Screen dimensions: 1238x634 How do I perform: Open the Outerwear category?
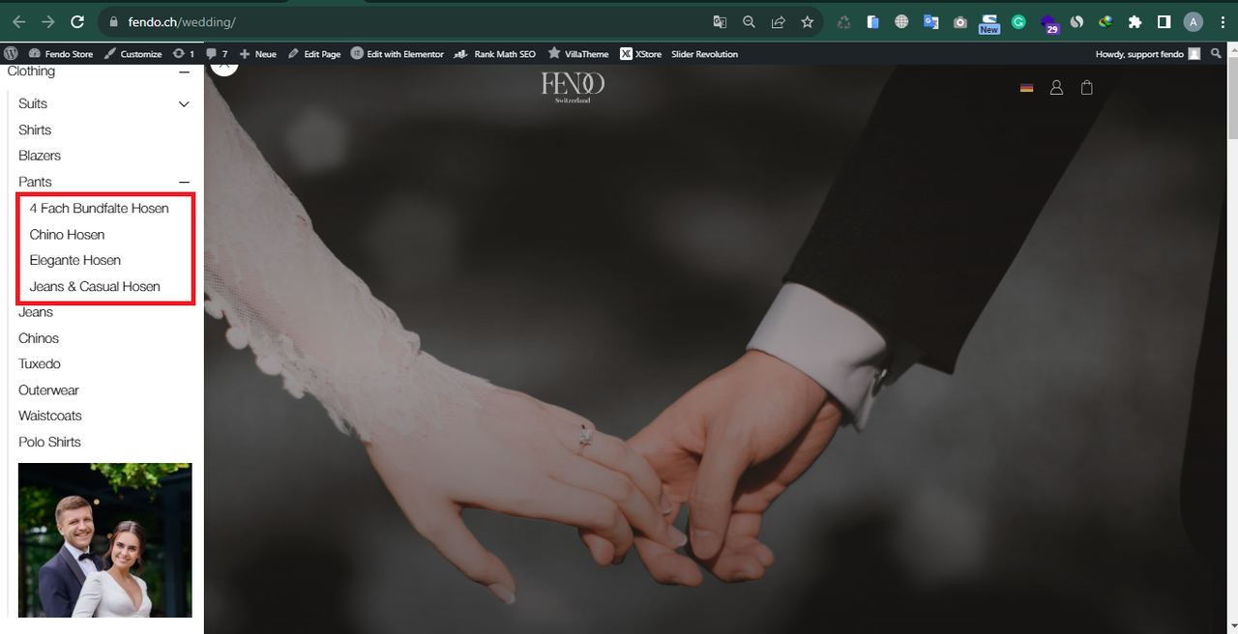point(48,390)
